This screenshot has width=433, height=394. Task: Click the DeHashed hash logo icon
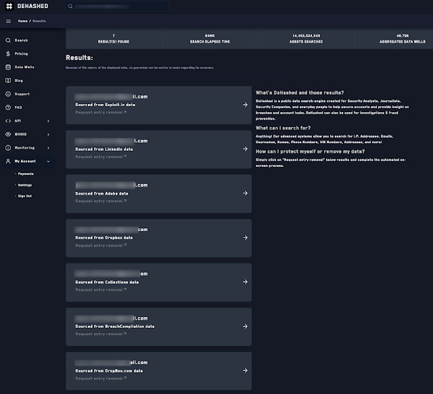pyautogui.click(x=9, y=6)
